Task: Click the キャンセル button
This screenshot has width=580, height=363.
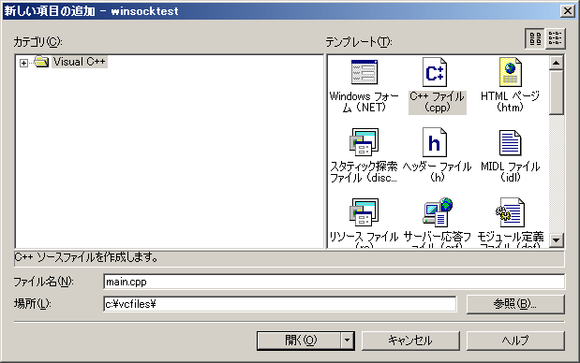Action: pos(410,341)
